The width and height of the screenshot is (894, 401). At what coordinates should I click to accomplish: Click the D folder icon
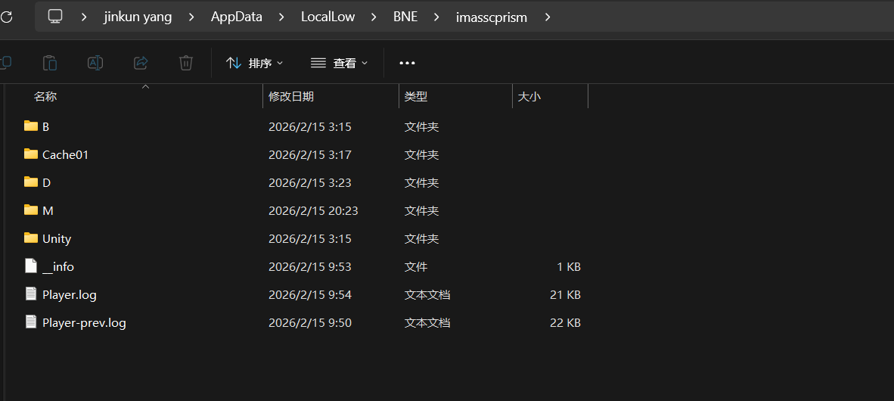[31, 182]
